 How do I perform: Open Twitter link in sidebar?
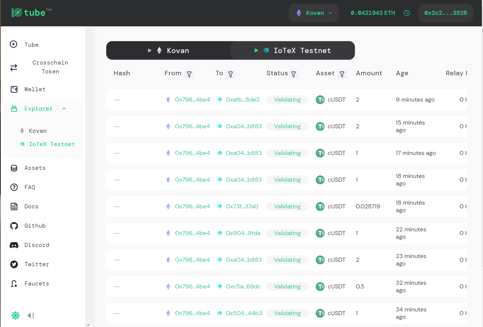(37, 264)
